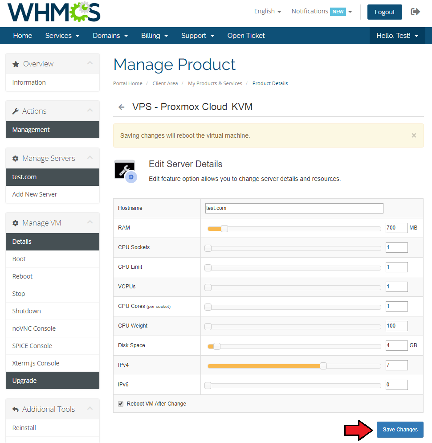Collapse the Manage VM panel chevron

click(90, 222)
